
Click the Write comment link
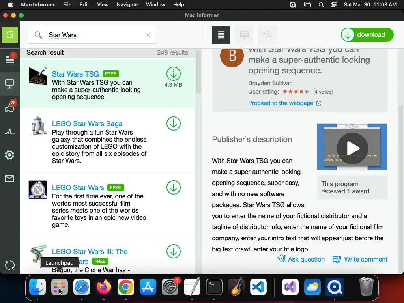[360, 260]
